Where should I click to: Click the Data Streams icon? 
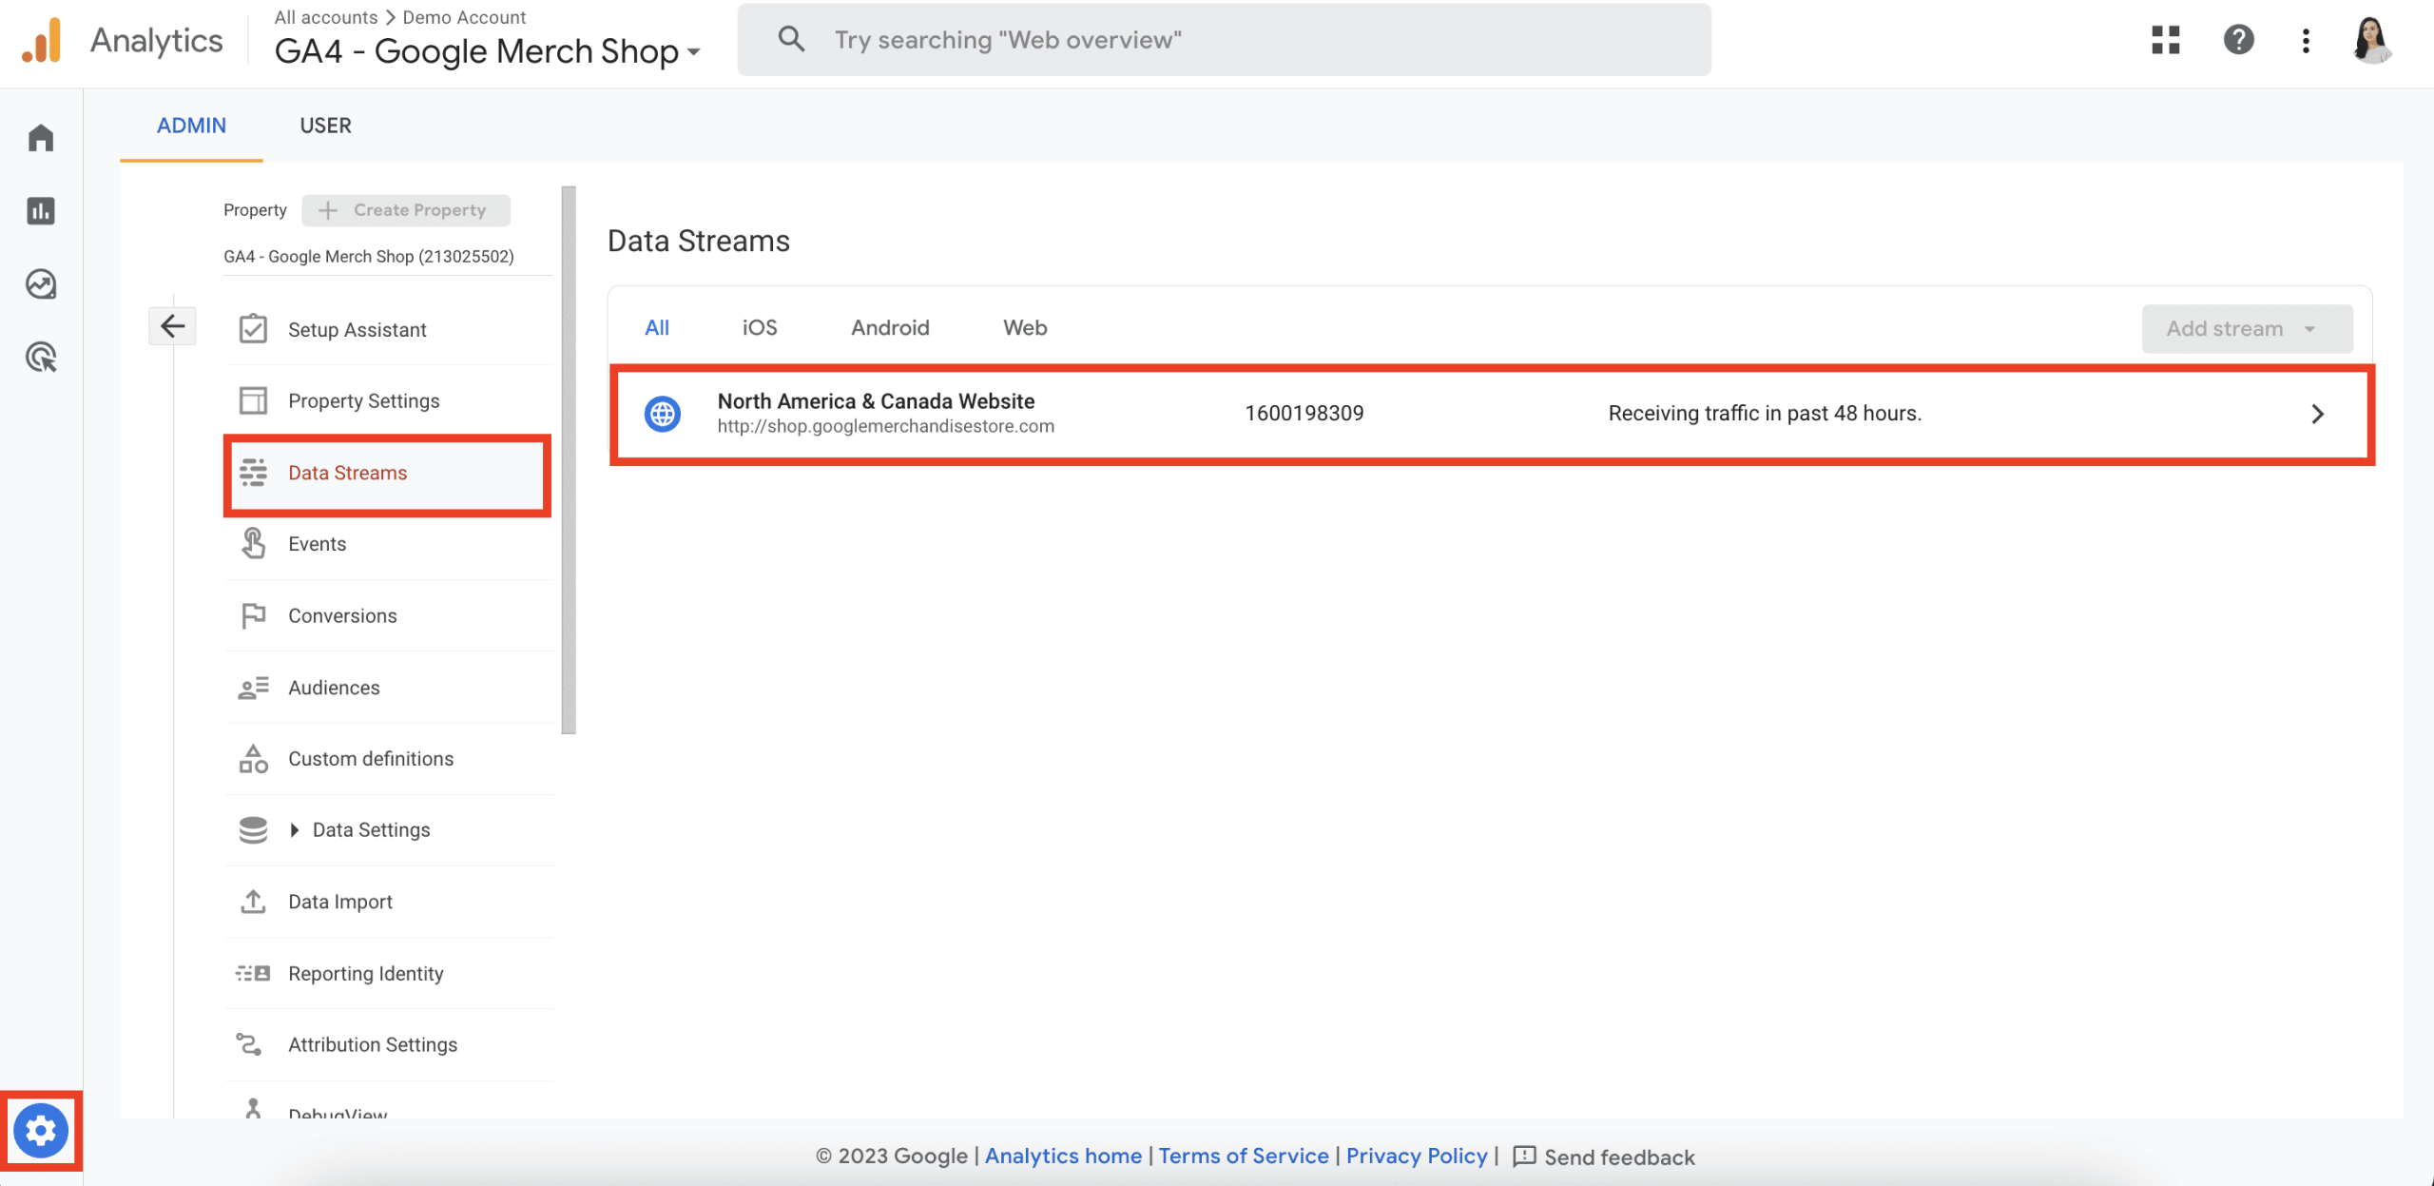pyautogui.click(x=253, y=473)
